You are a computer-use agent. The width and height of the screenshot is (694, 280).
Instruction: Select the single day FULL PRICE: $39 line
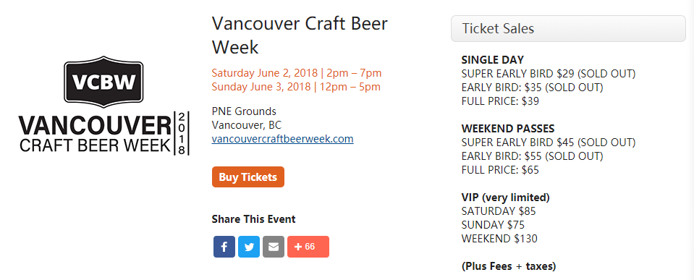pyautogui.click(x=500, y=101)
